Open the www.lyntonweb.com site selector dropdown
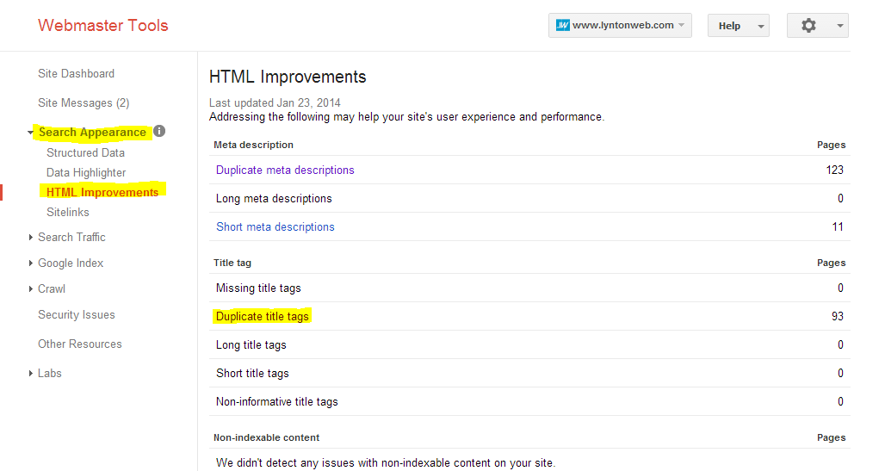This screenshot has width=885, height=471. pyautogui.click(x=620, y=26)
